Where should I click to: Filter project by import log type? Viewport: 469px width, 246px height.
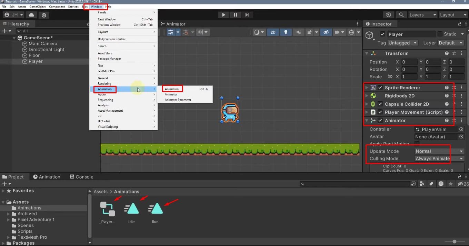(441, 184)
